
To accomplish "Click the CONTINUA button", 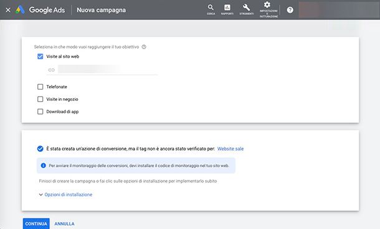I will pos(36,223).
